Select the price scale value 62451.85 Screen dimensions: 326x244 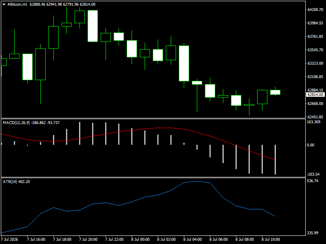coord(315,117)
